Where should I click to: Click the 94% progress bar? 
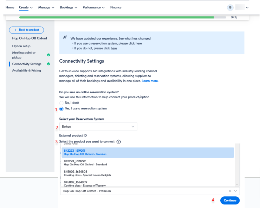tap(123, 17)
